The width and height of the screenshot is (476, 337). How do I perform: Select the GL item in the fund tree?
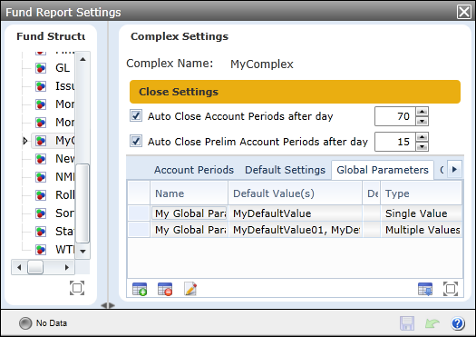tap(63, 68)
